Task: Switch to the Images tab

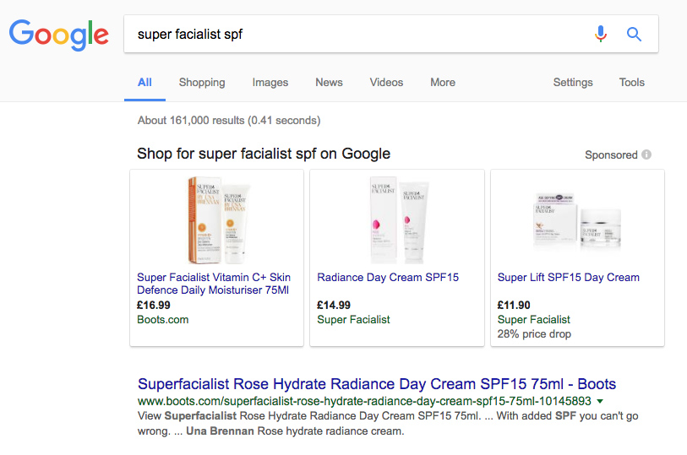Action: [270, 83]
